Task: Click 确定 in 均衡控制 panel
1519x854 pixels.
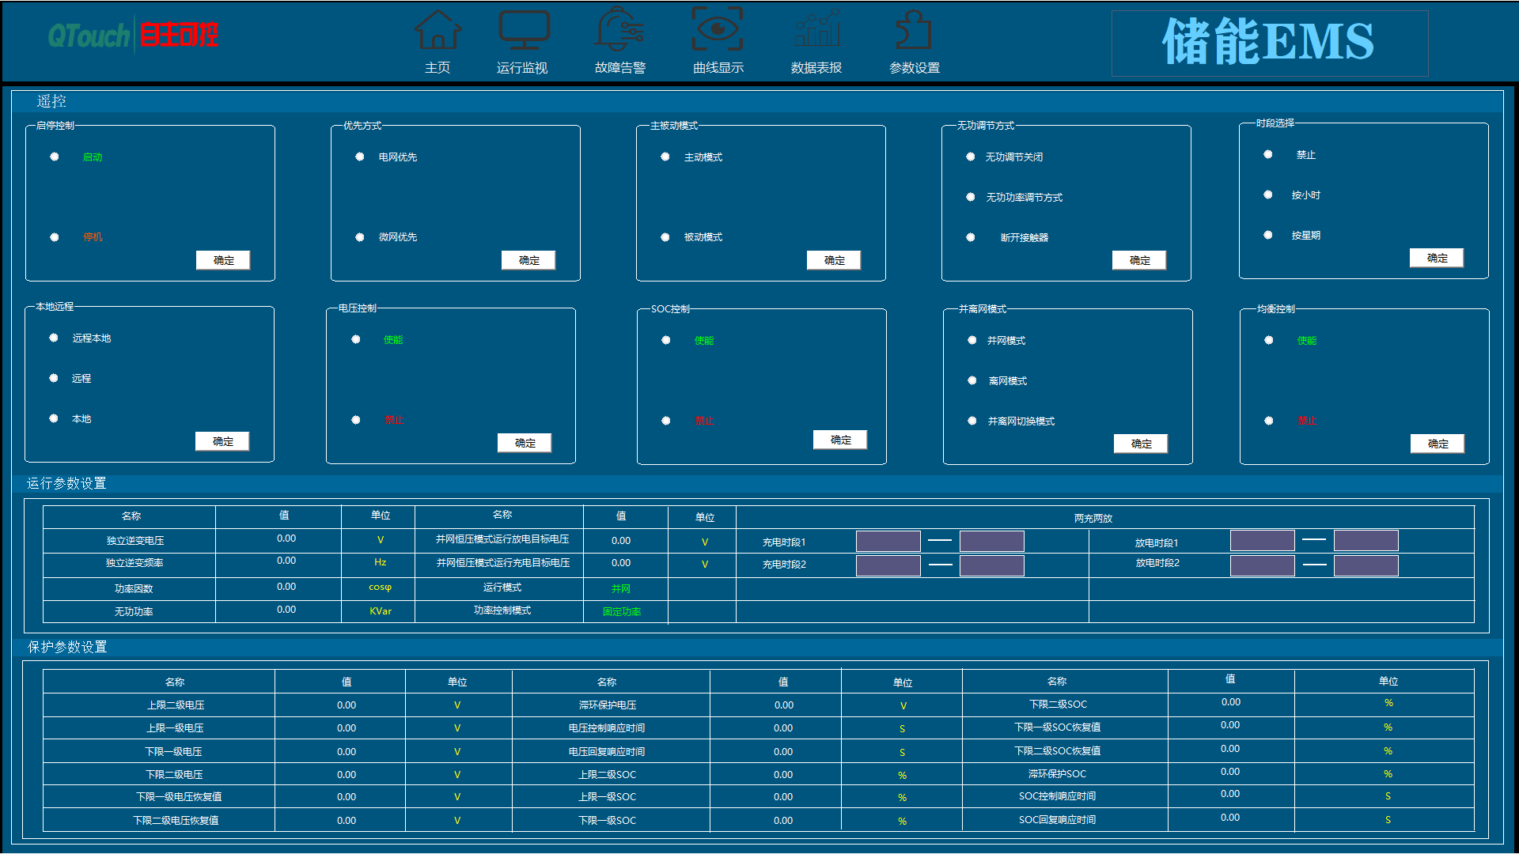Action: pyautogui.click(x=1437, y=444)
